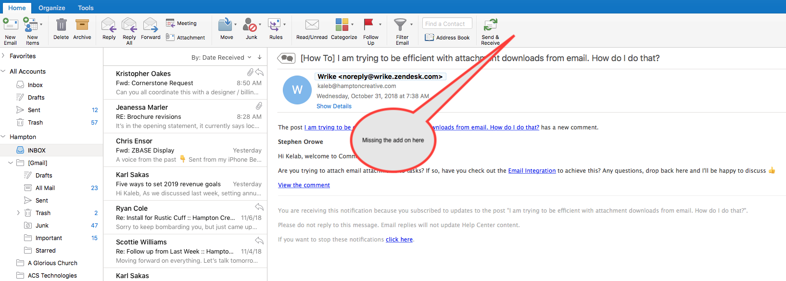Switch to the Organize tab

[x=52, y=8]
